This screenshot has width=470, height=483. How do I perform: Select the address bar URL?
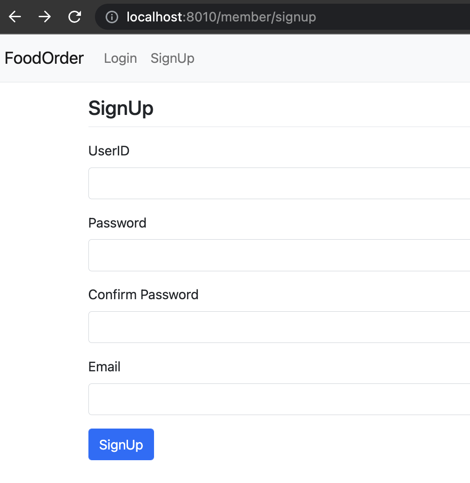pyautogui.click(x=220, y=17)
